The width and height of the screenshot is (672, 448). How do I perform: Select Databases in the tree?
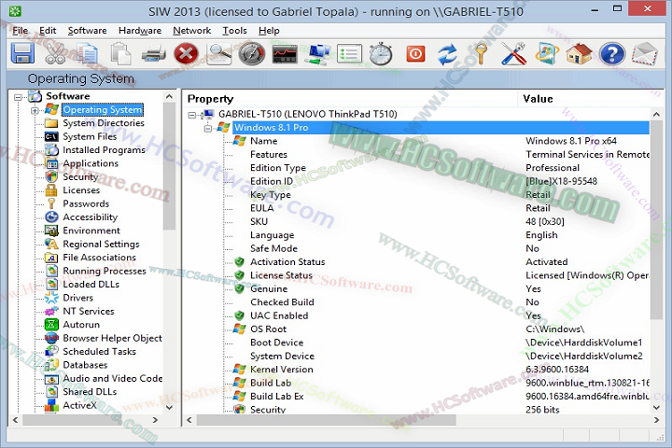coord(85,365)
